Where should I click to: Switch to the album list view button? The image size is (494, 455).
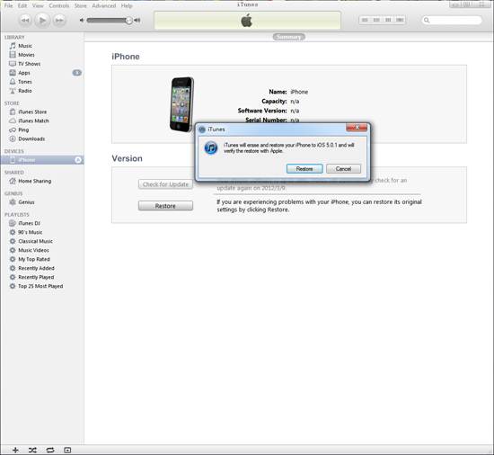(376, 20)
